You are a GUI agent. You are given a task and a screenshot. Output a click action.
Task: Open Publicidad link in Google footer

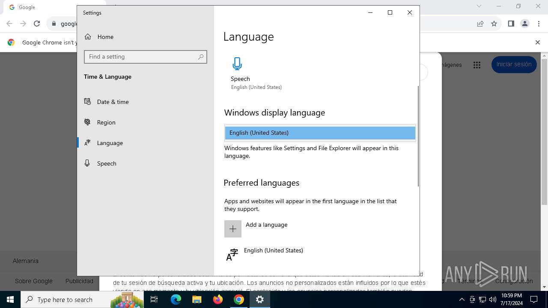coord(79,281)
